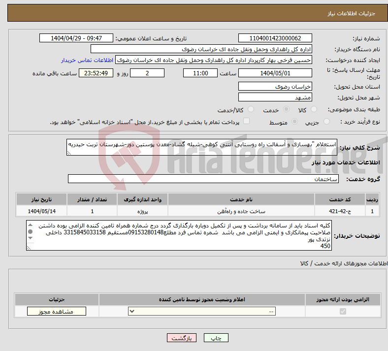Click the تعداد / مقدار column header

tap(92, 199)
